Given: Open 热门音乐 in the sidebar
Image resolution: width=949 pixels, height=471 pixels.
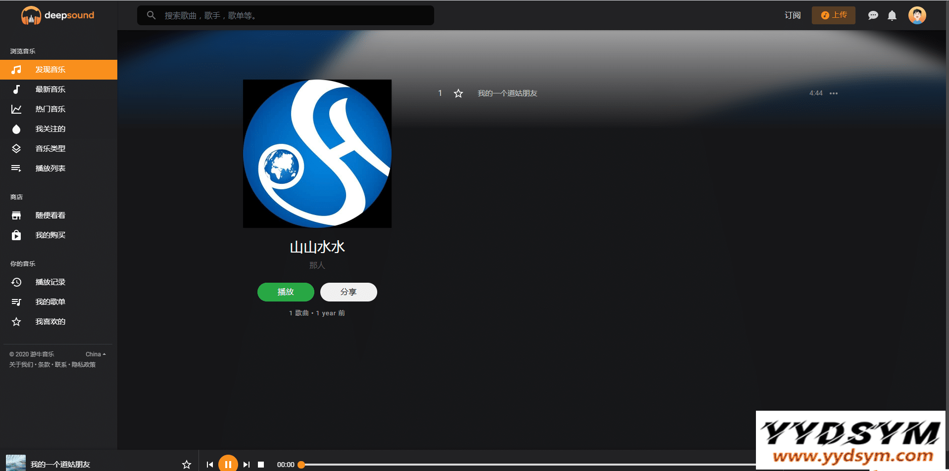Looking at the screenshot, I should coord(50,109).
